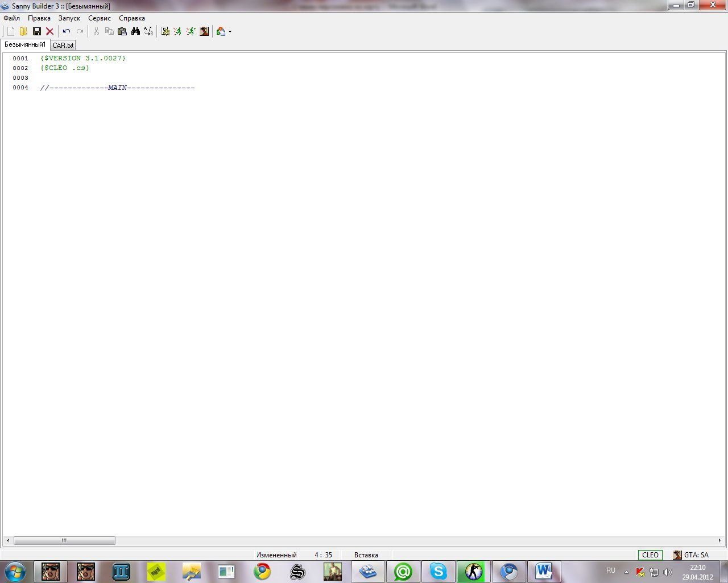Open Mail.Ru Agent green @ taskbar icon
Screen dimensions: 728x583
(x=403, y=572)
